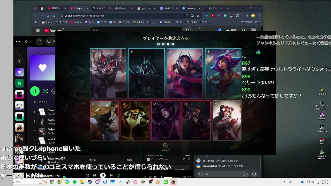Collapse Spotify Your Library panel
The image size is (331, 186).
pyautogui.click(x=19, y=53)
